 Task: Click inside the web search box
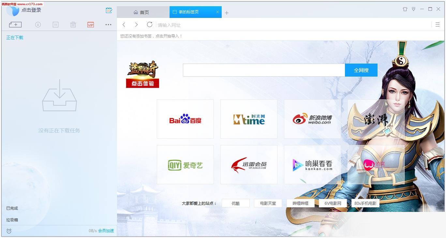pos(264,70)
